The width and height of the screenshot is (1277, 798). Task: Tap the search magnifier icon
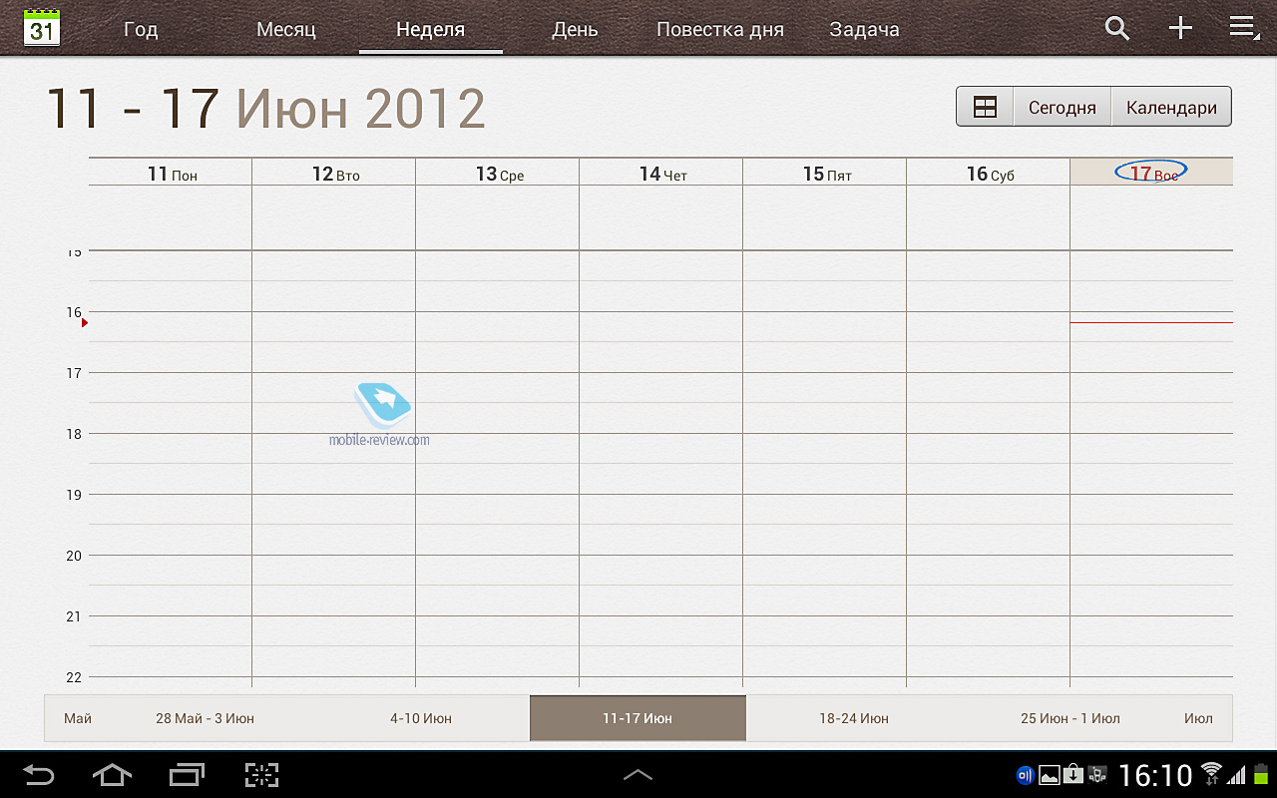coord(1117,28)
